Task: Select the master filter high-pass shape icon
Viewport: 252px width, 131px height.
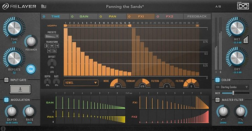Action: click(223, 119)
